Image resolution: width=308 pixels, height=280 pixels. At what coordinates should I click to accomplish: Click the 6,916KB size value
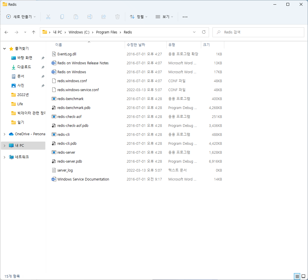215,161
